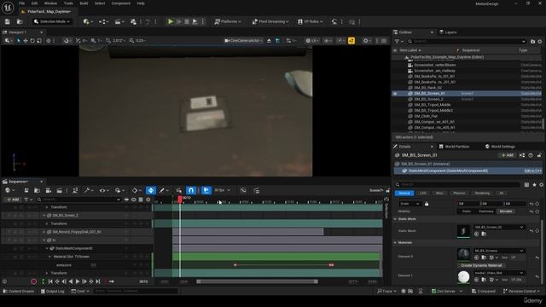This screenshot has width=546, height=307.
Task: Reset the Scale property to default arrow
Action: (x=531, y=204)
